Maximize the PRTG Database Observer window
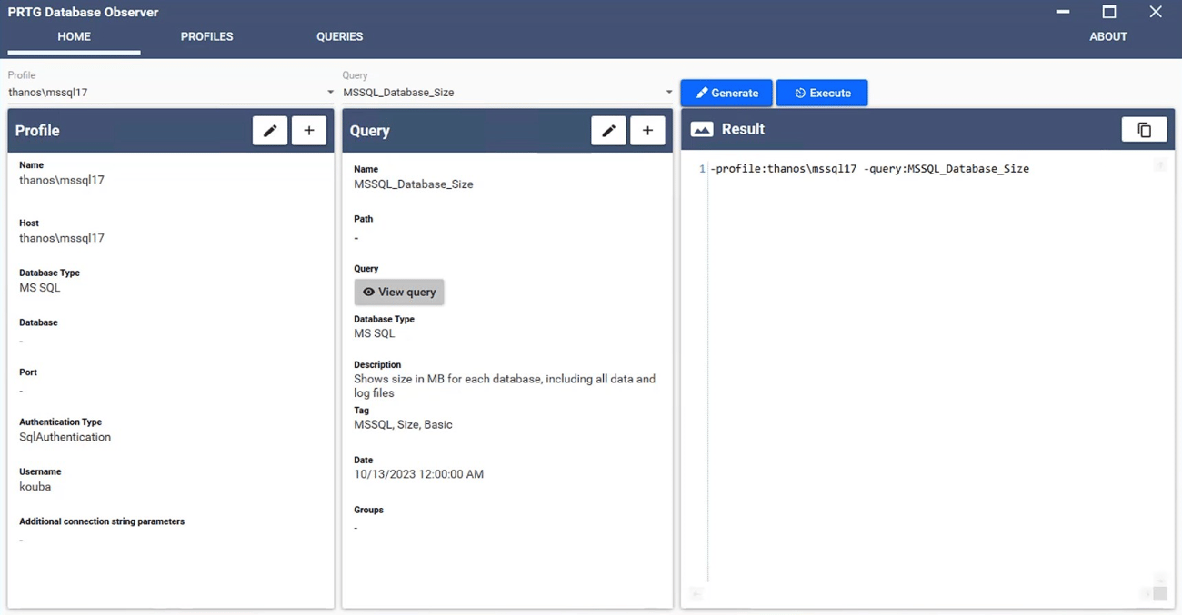 pyautogui.click(x=1108, y=12)
